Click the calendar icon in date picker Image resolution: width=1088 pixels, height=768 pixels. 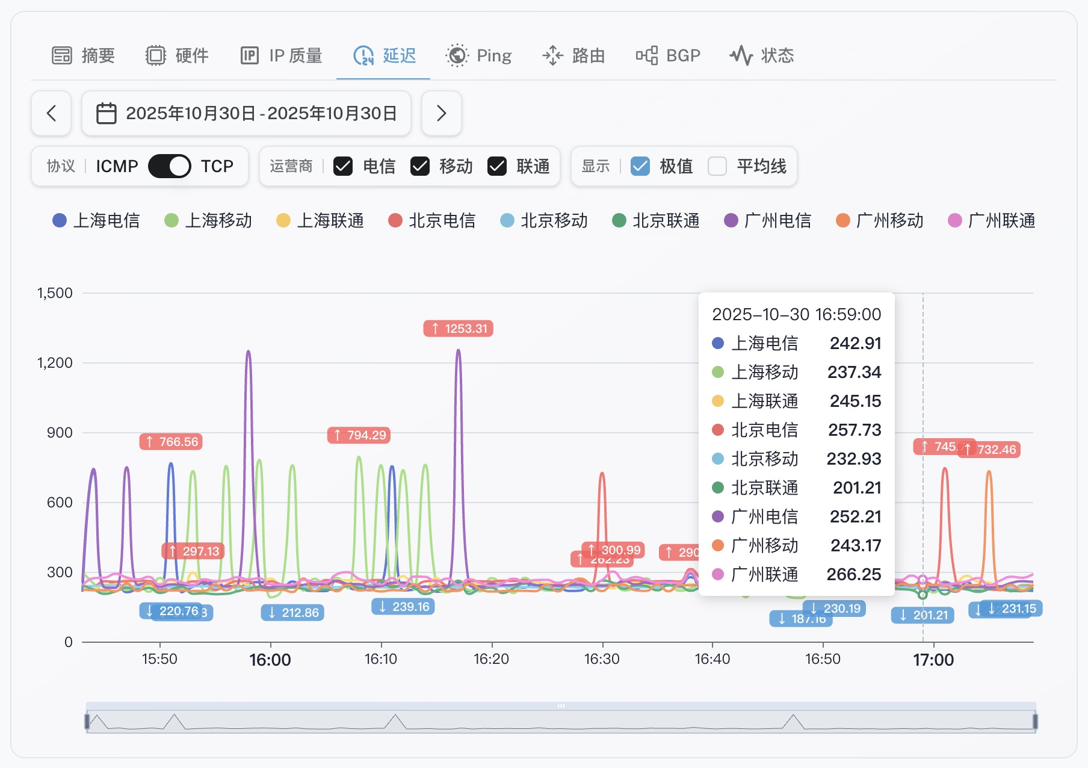point(107,113)
